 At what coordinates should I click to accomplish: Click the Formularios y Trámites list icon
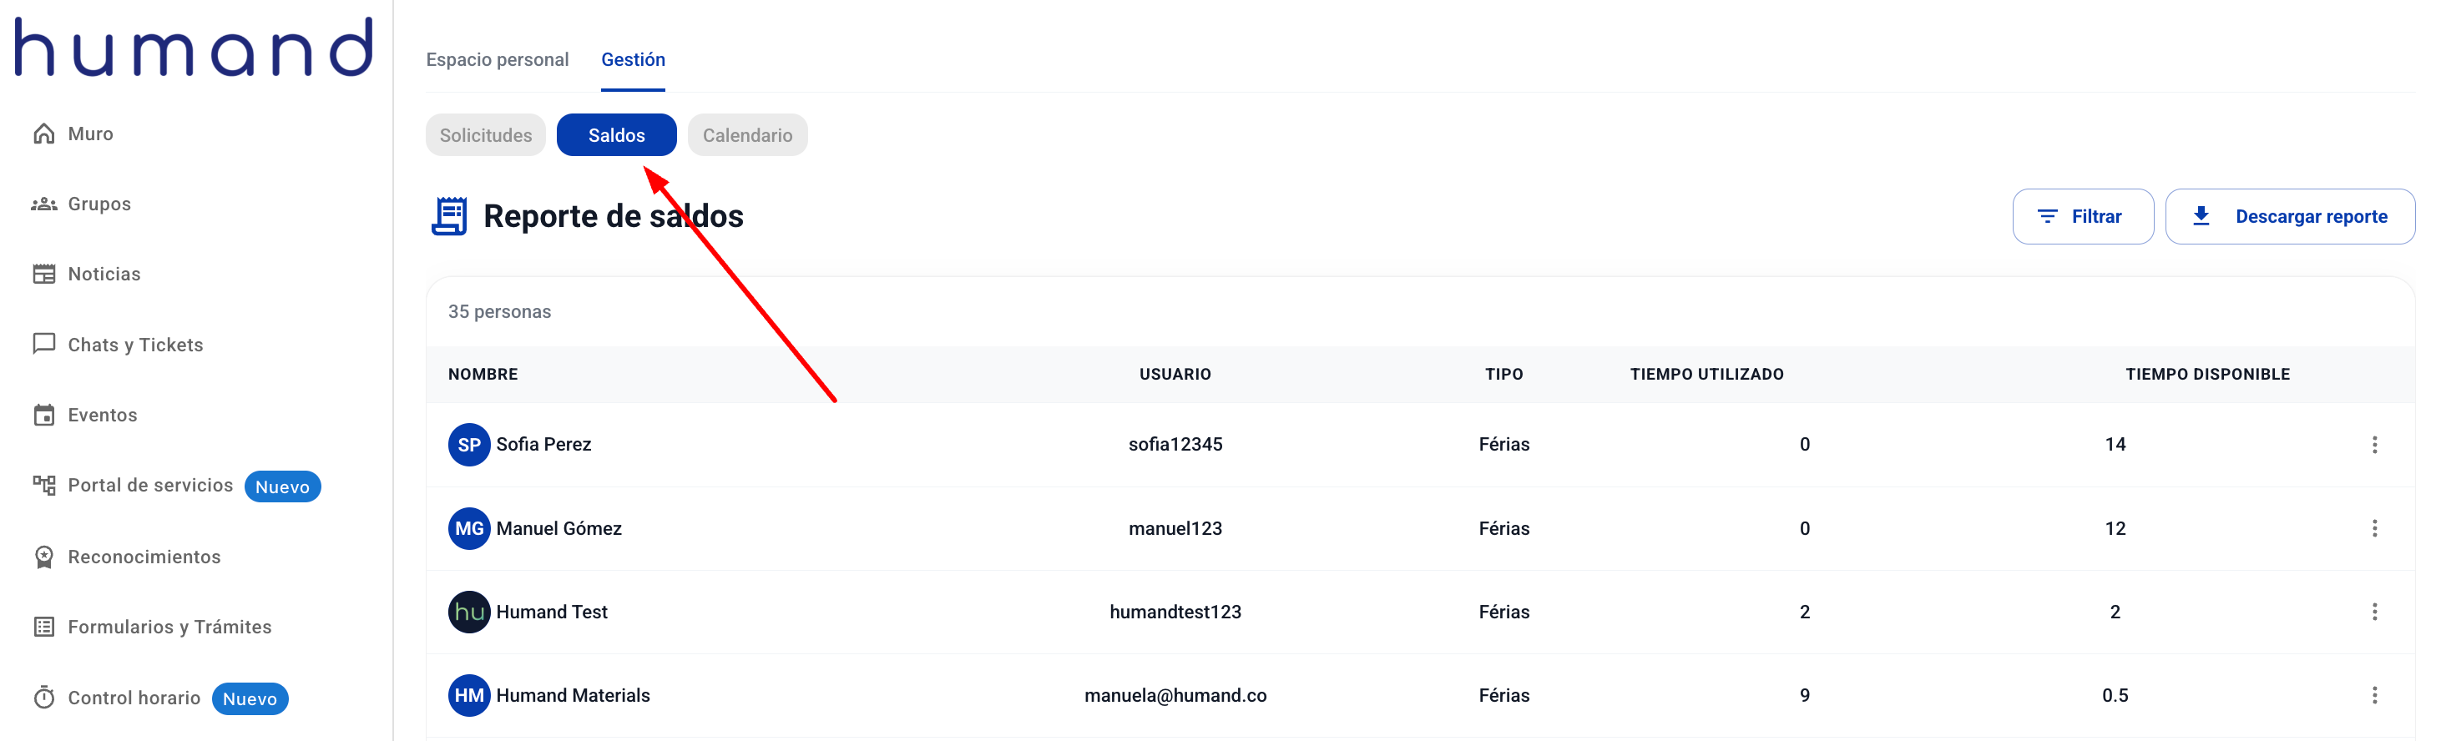click(43, 628)
